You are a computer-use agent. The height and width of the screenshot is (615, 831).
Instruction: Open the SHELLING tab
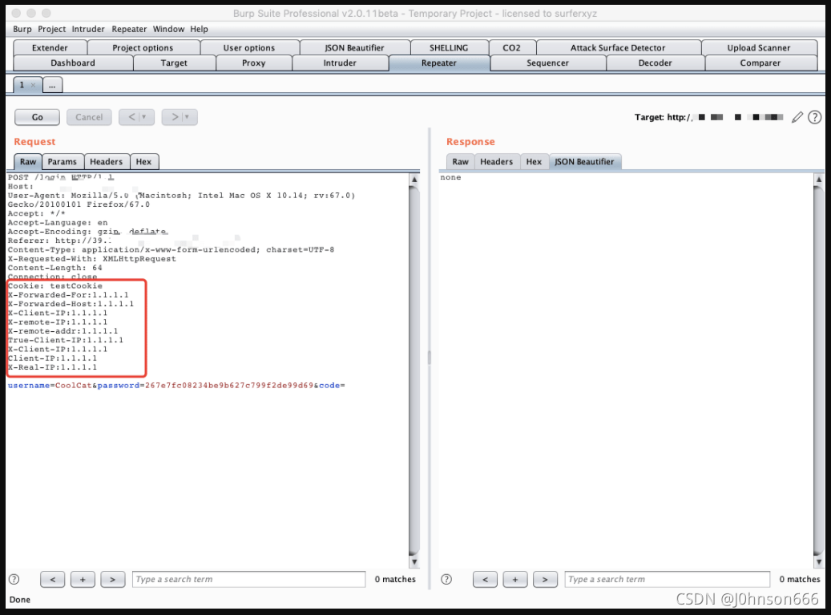(449, 48)
